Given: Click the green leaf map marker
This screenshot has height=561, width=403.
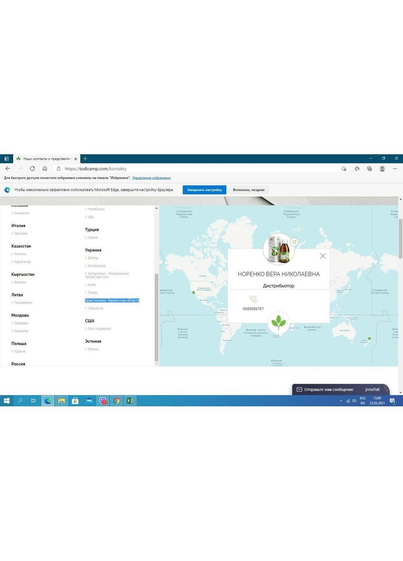Looking at the screenshot, I should 278,323.
